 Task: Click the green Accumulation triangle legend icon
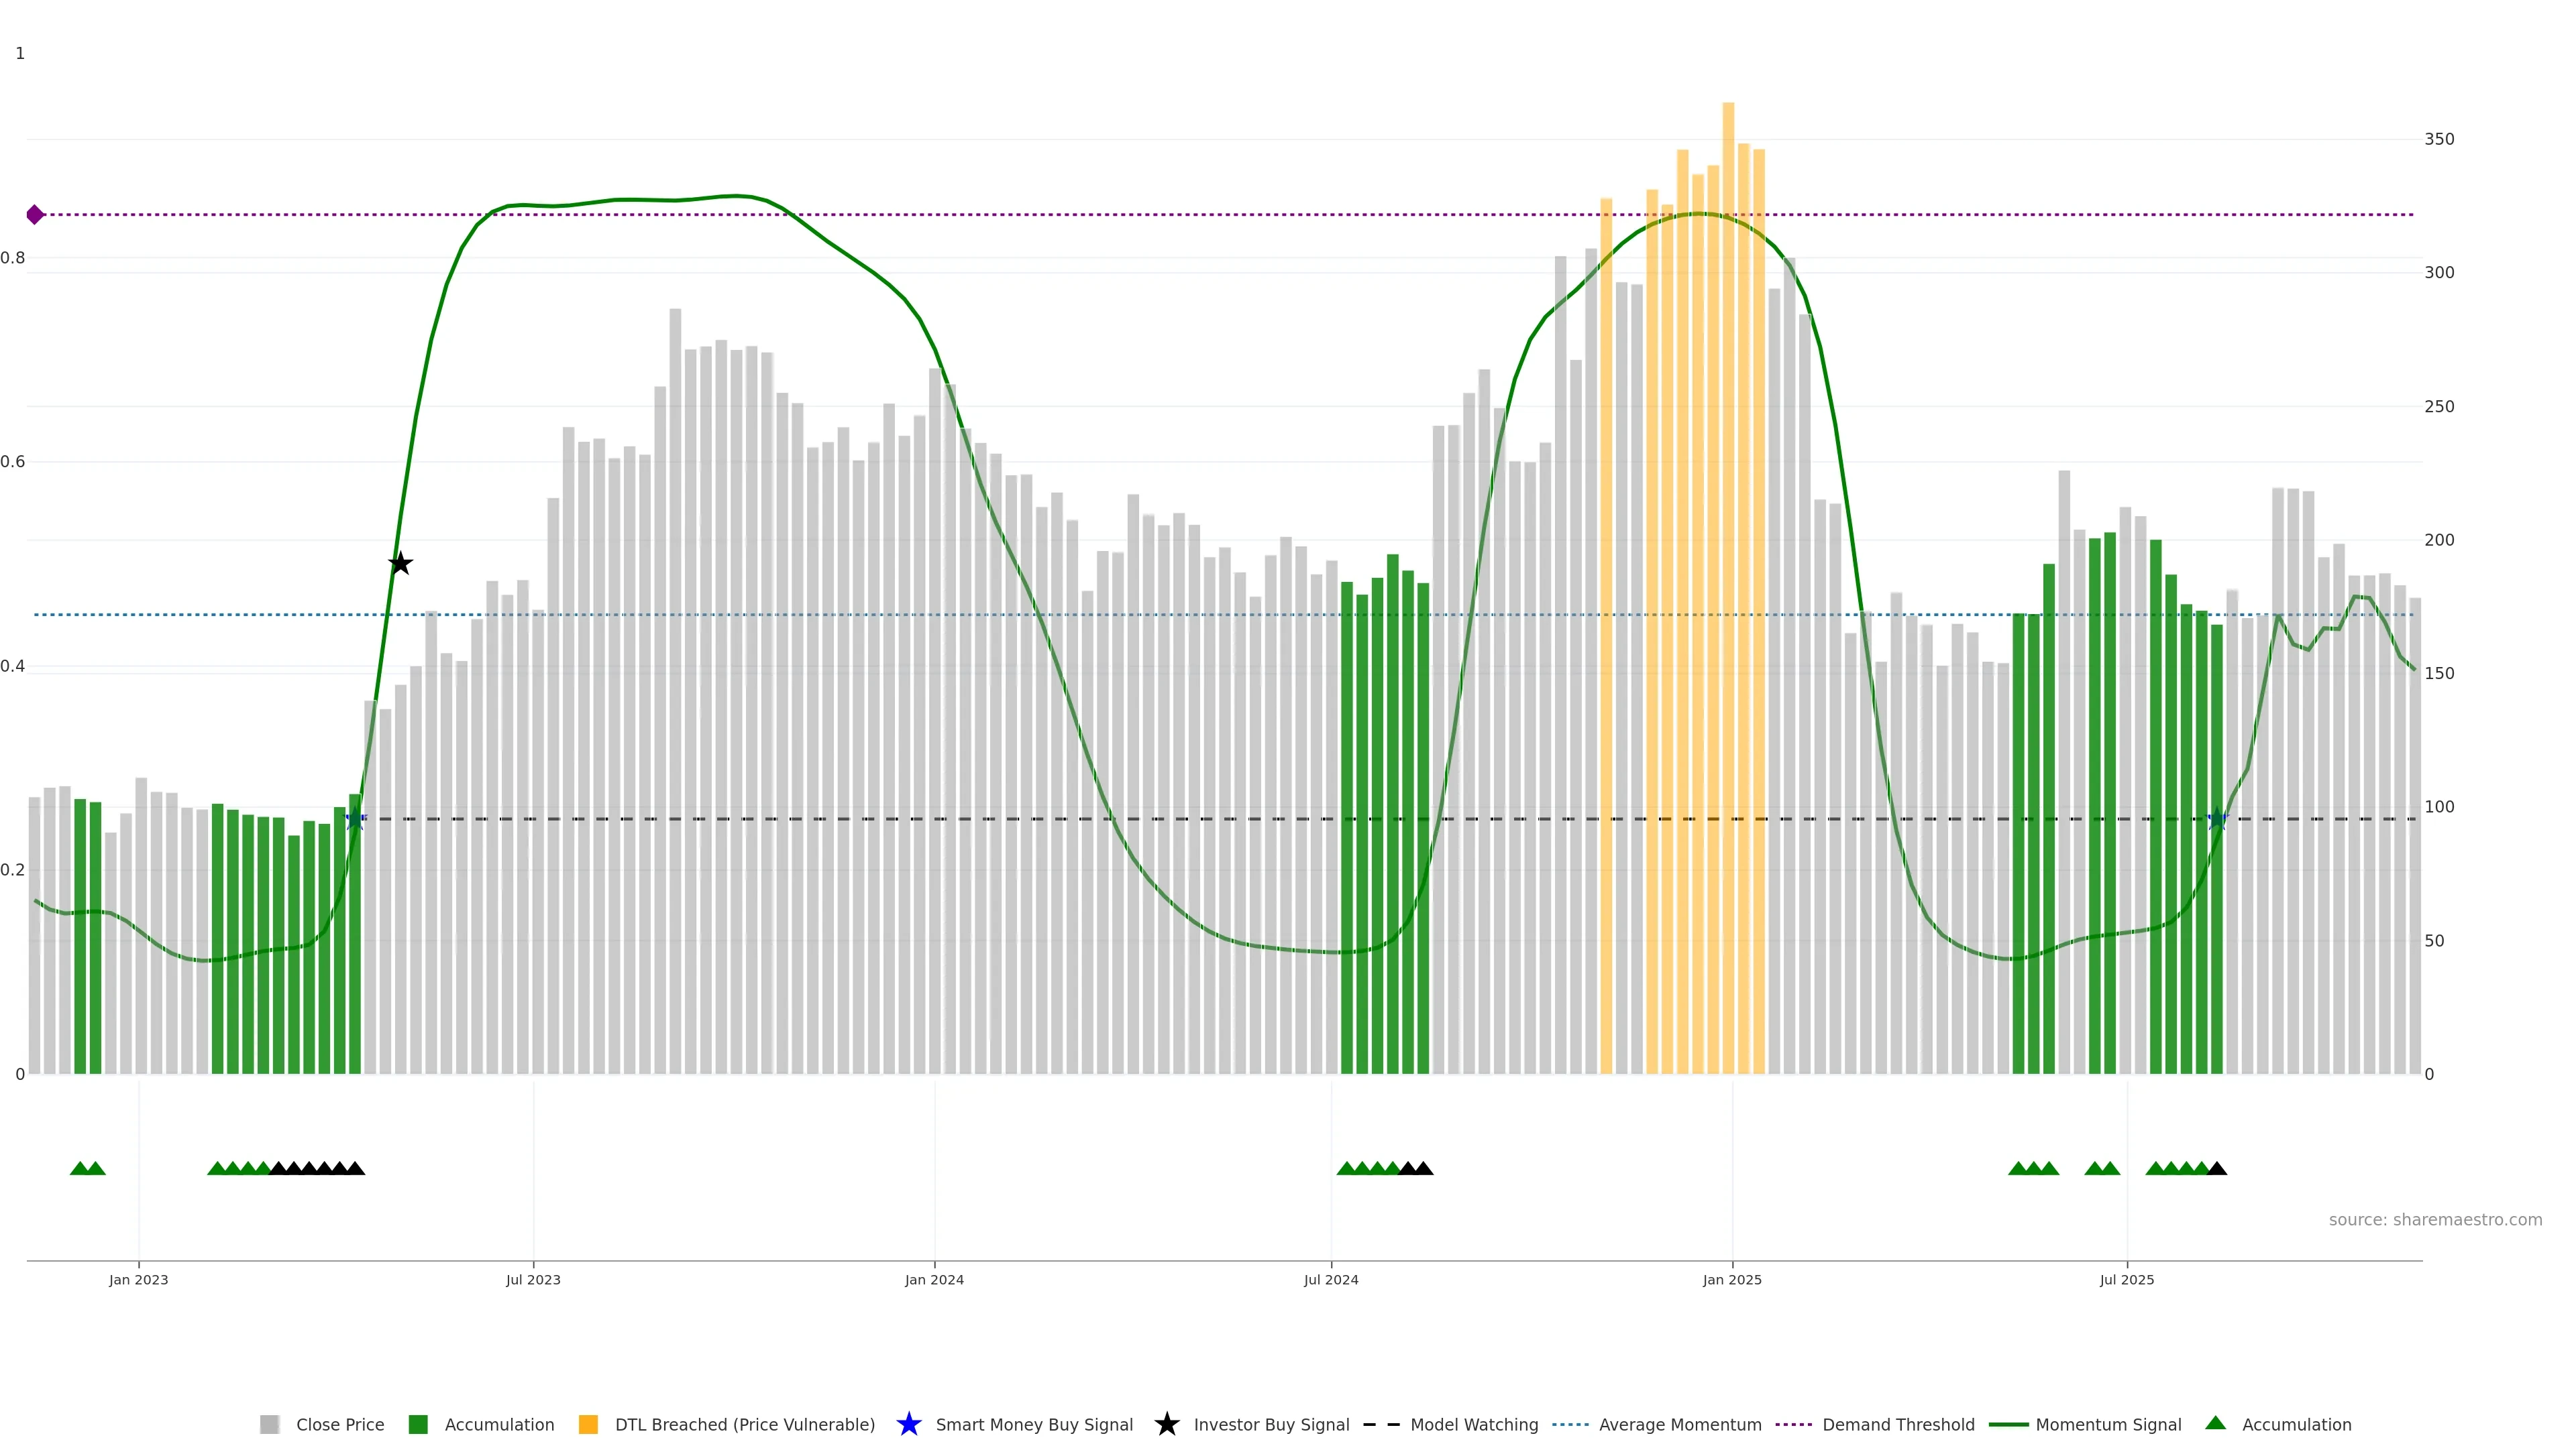2215,1423
